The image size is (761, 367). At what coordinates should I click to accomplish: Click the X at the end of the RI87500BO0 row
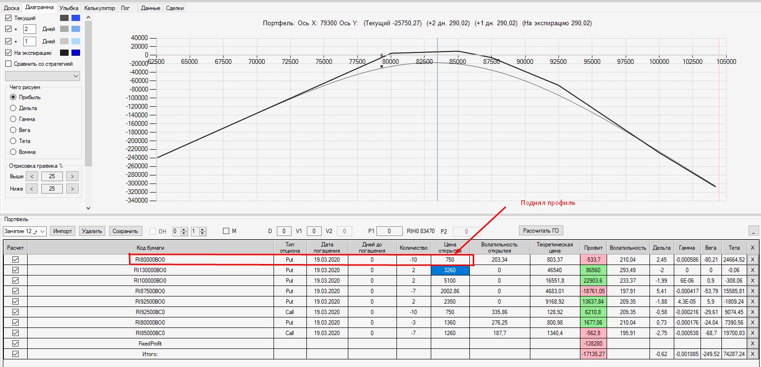coord(752,291)
